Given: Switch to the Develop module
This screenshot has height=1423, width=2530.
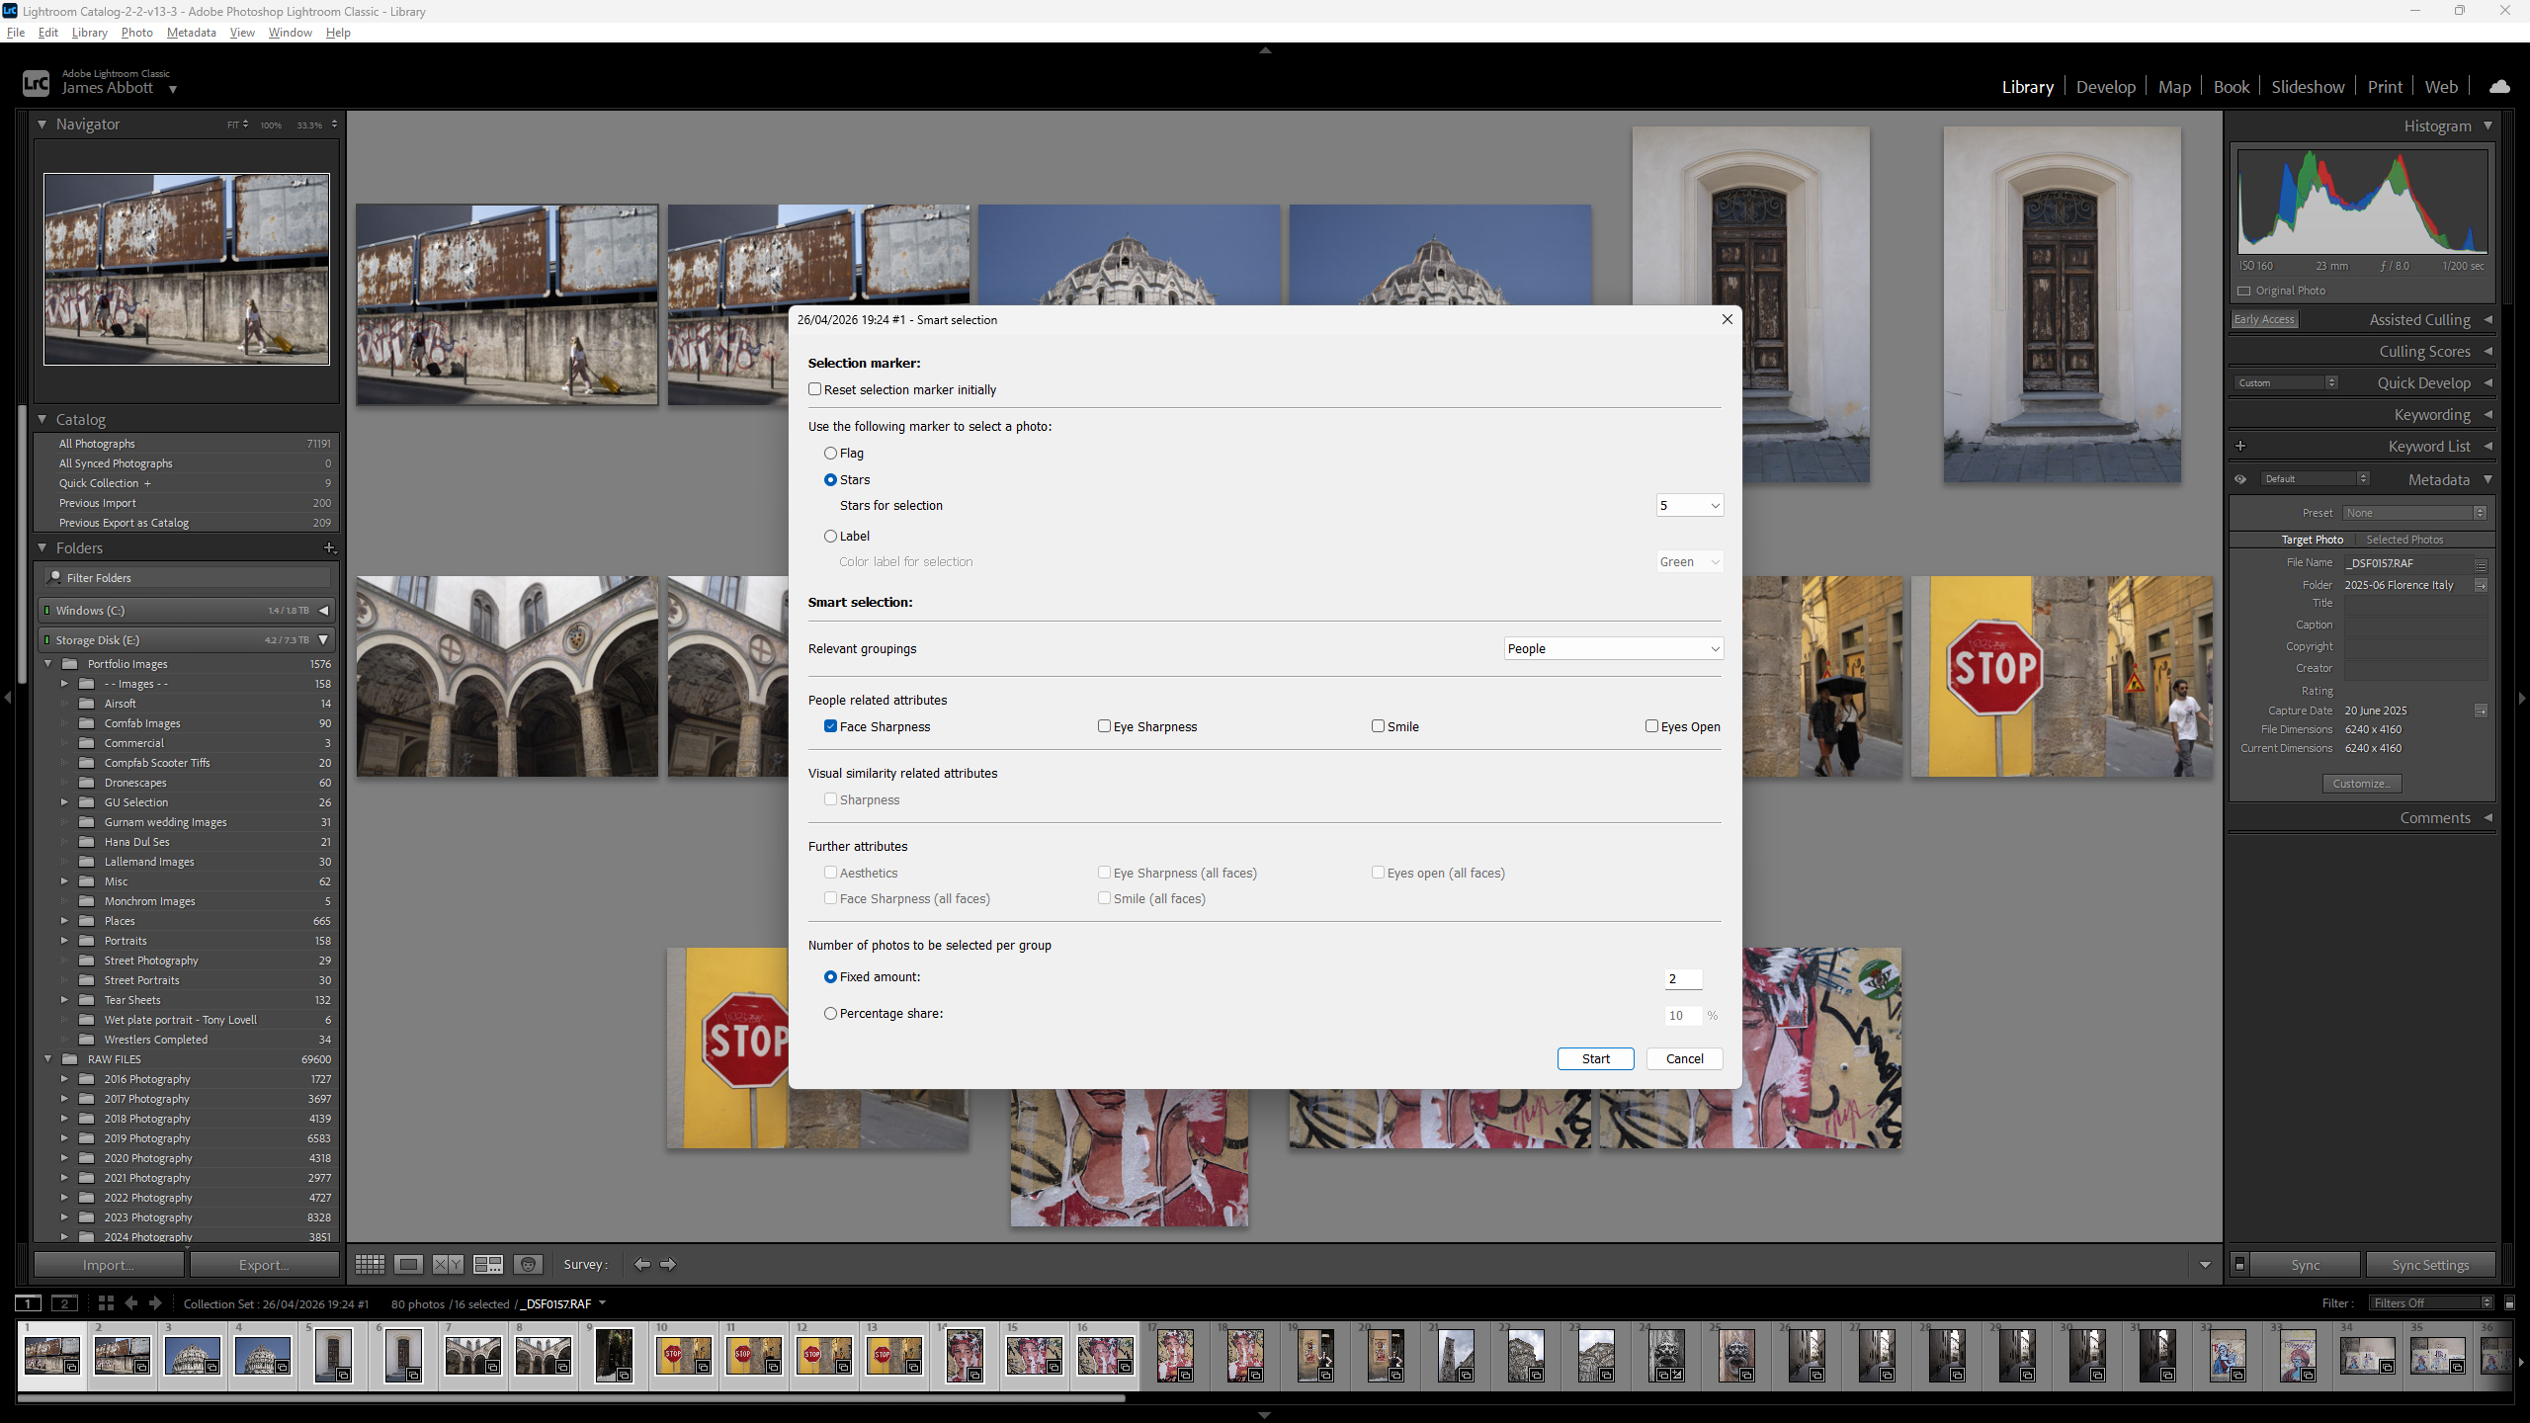Looking at the screenshot, I should tap(2105, 86).
